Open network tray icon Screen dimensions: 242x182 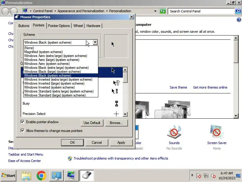click(x=206, y=176)
